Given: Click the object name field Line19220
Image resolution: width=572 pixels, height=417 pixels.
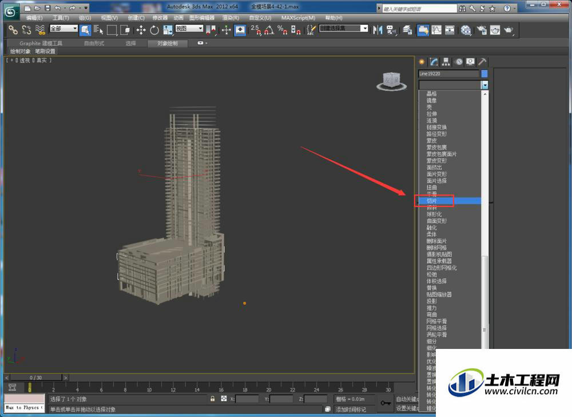Looking at the screenshot, I should (448, 74).
